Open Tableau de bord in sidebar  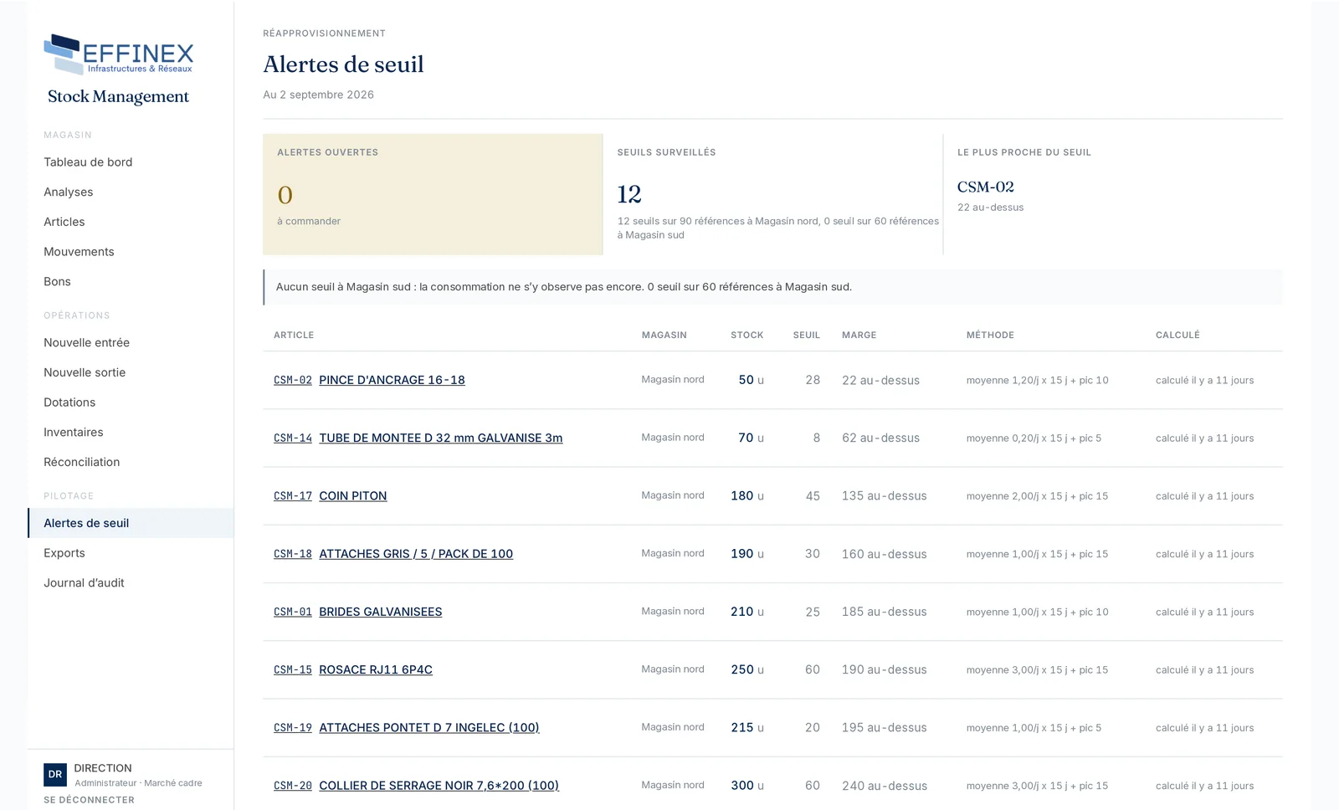coord(88,162)
